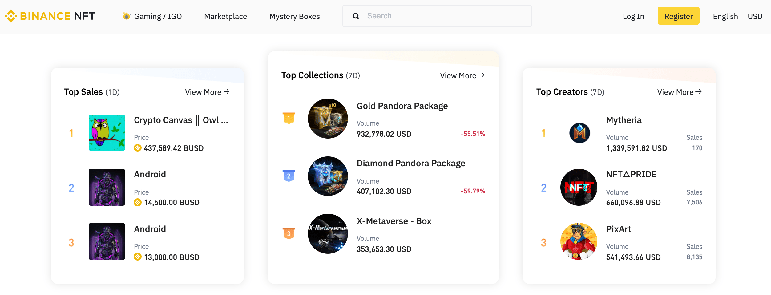Open the USD currency selector

[755, 16]
